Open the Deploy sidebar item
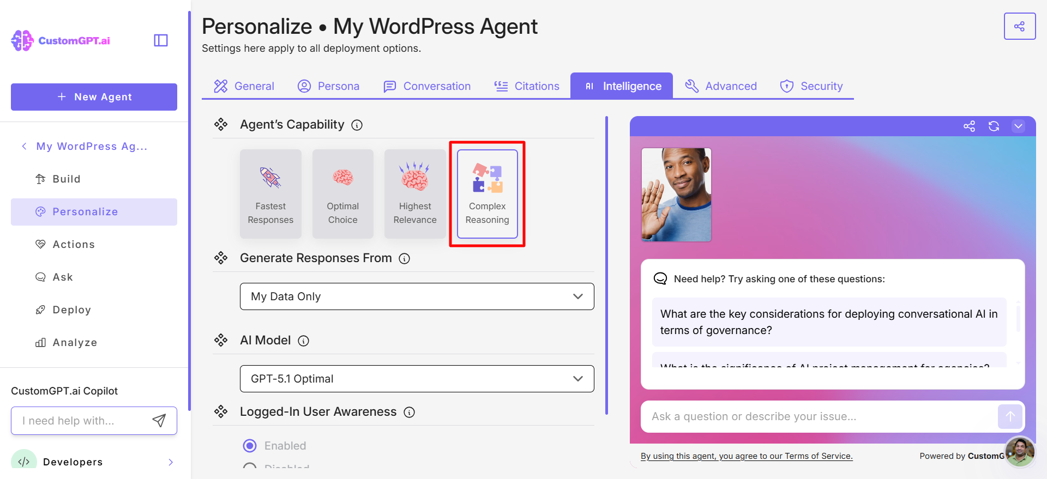 point(94,310)
